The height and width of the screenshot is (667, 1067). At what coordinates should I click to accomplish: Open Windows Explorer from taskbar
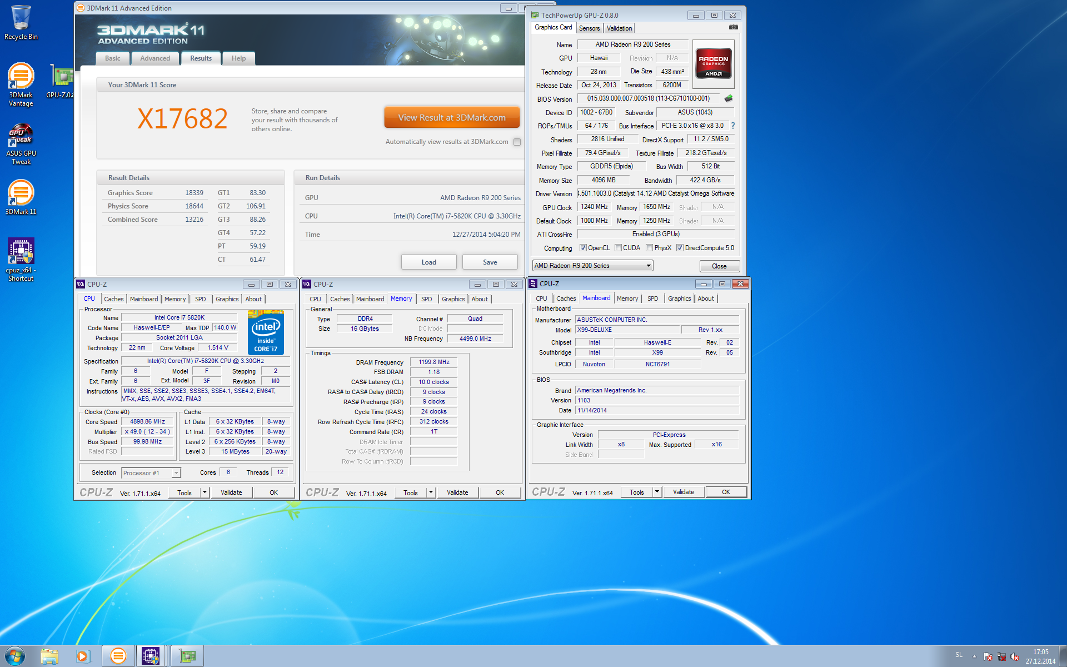coord(49,656)
